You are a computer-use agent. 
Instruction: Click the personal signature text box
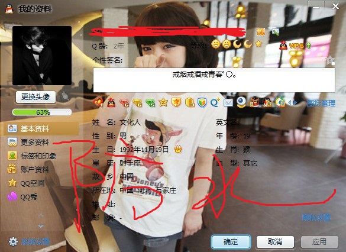[214, 80]
